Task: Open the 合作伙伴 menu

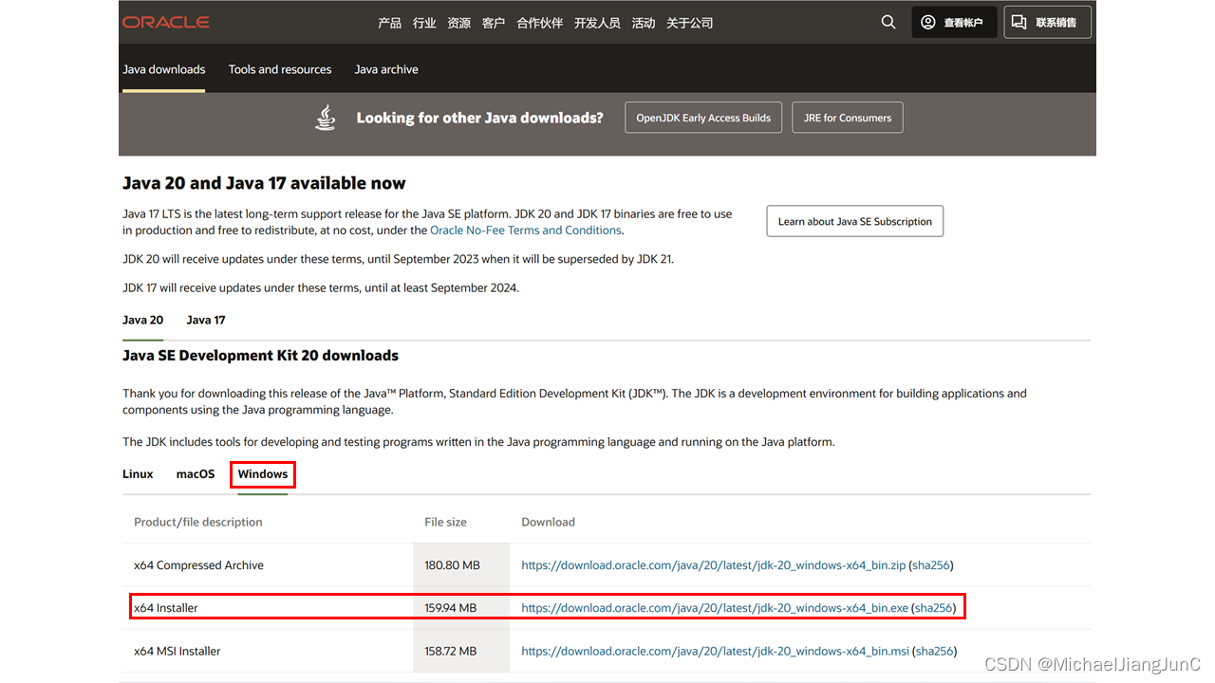Action: (540, 23)
